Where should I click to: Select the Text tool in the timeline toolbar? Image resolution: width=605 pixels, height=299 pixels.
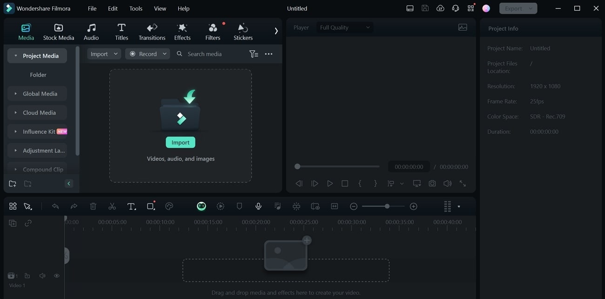tap(131, 206)
